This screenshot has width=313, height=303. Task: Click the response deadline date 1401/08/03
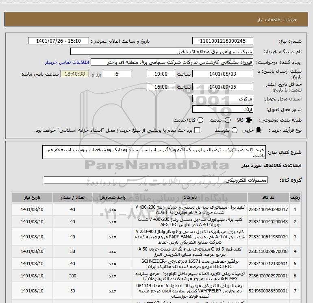[223, 74]
